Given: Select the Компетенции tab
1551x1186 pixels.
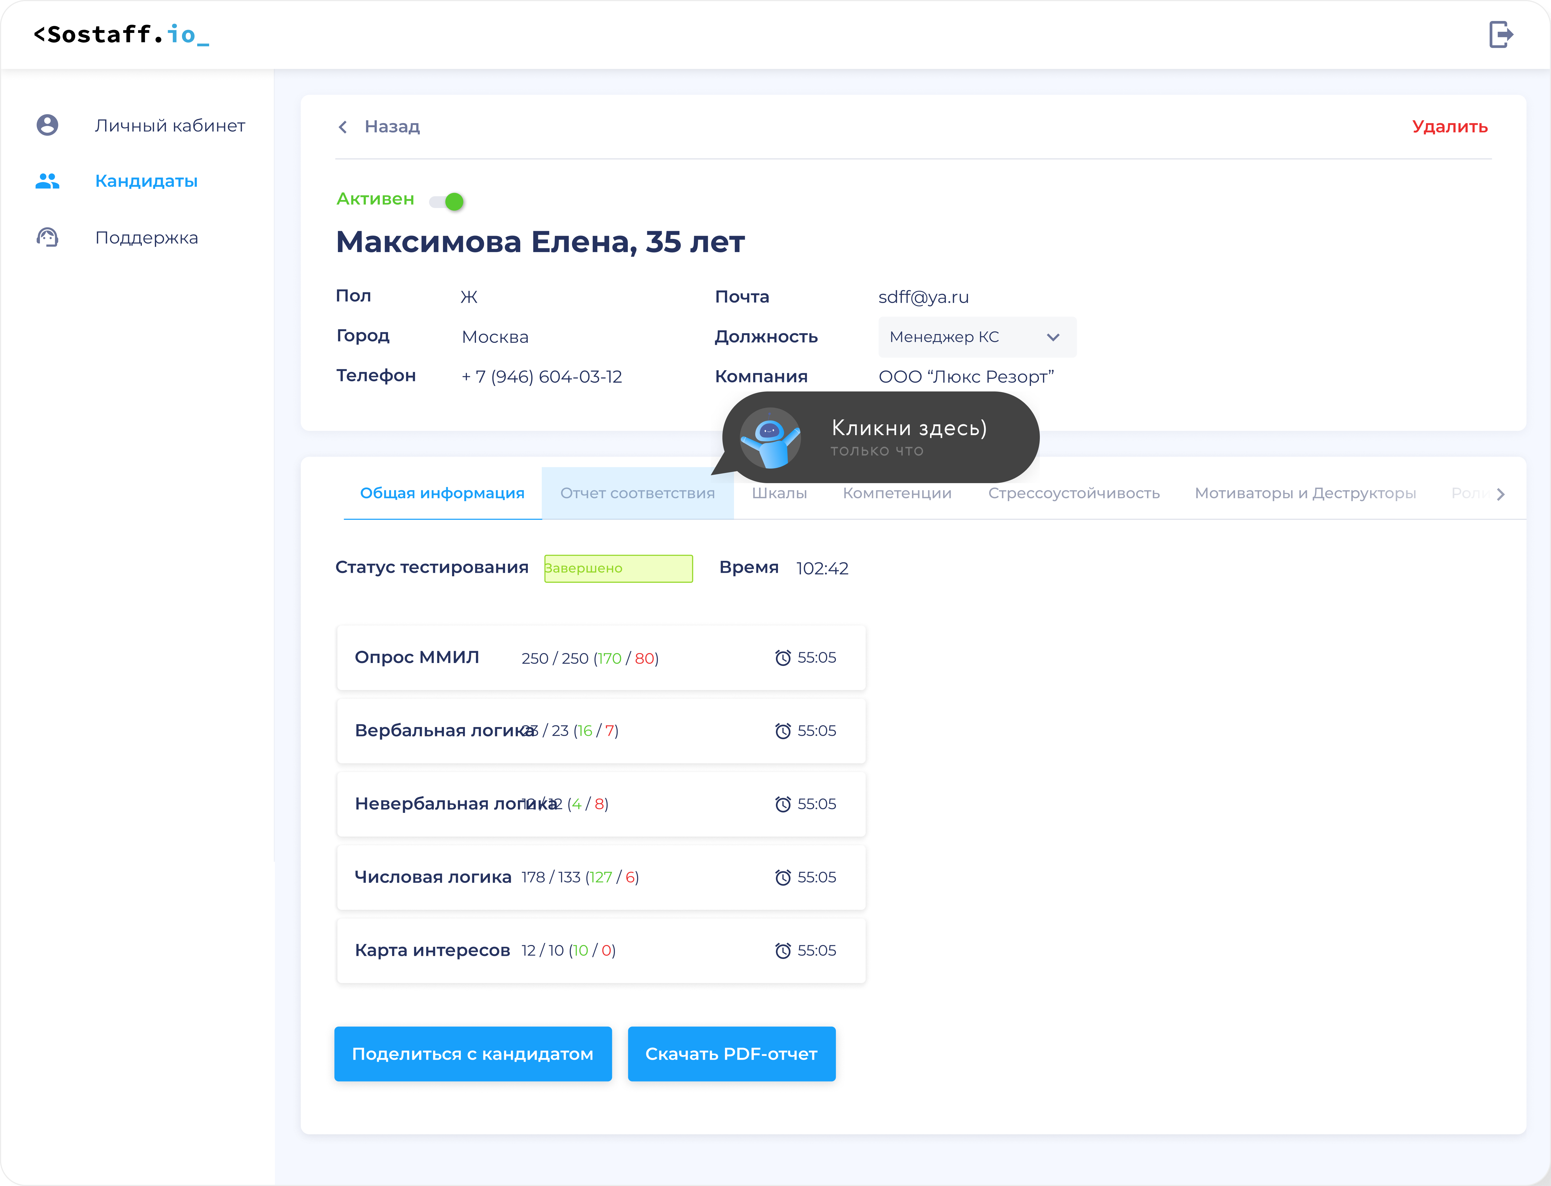Looking at the screenshot, I should 897,493.
